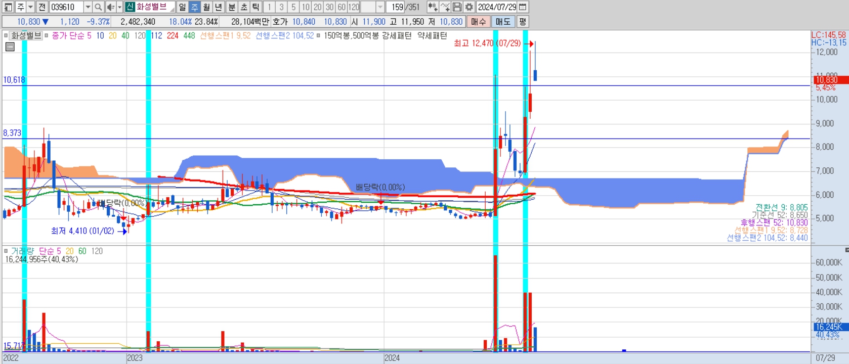Click the 후행스팬 52: 10,830 value
This screenshot has width=849, height=364.
pyautogui.click(x=774, y=222)
